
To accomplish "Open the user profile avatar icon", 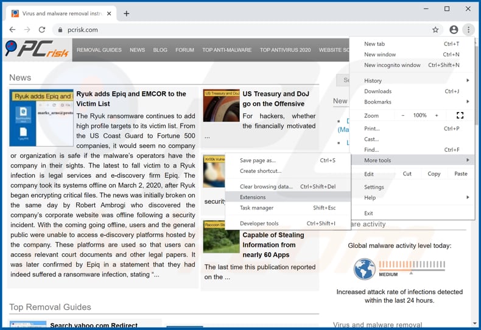I will 454,30.
